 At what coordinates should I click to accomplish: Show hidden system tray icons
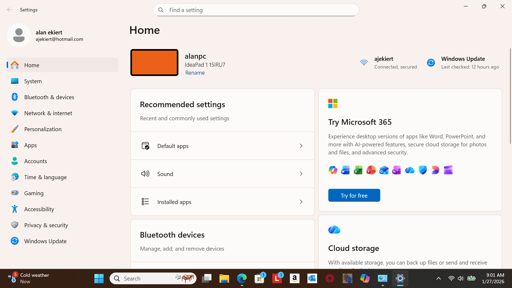[x=438, y=278]
